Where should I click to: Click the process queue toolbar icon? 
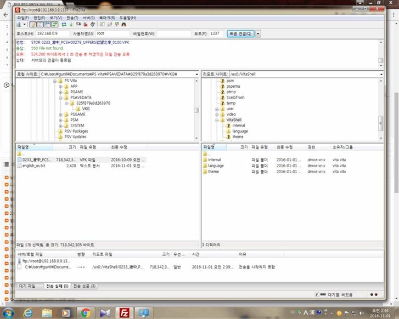pyautogui.click(x=71, y=25)
